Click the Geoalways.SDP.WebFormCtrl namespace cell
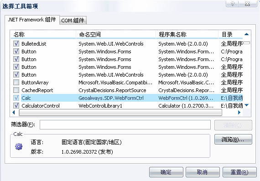 111,98
